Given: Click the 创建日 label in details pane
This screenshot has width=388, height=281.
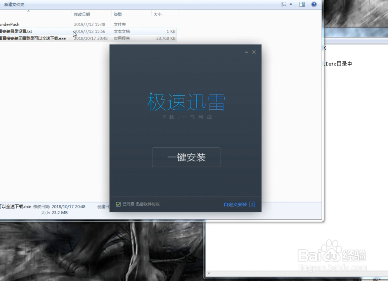Looking at the screenshot, I should pyautogui.click(x=102, y=207).
